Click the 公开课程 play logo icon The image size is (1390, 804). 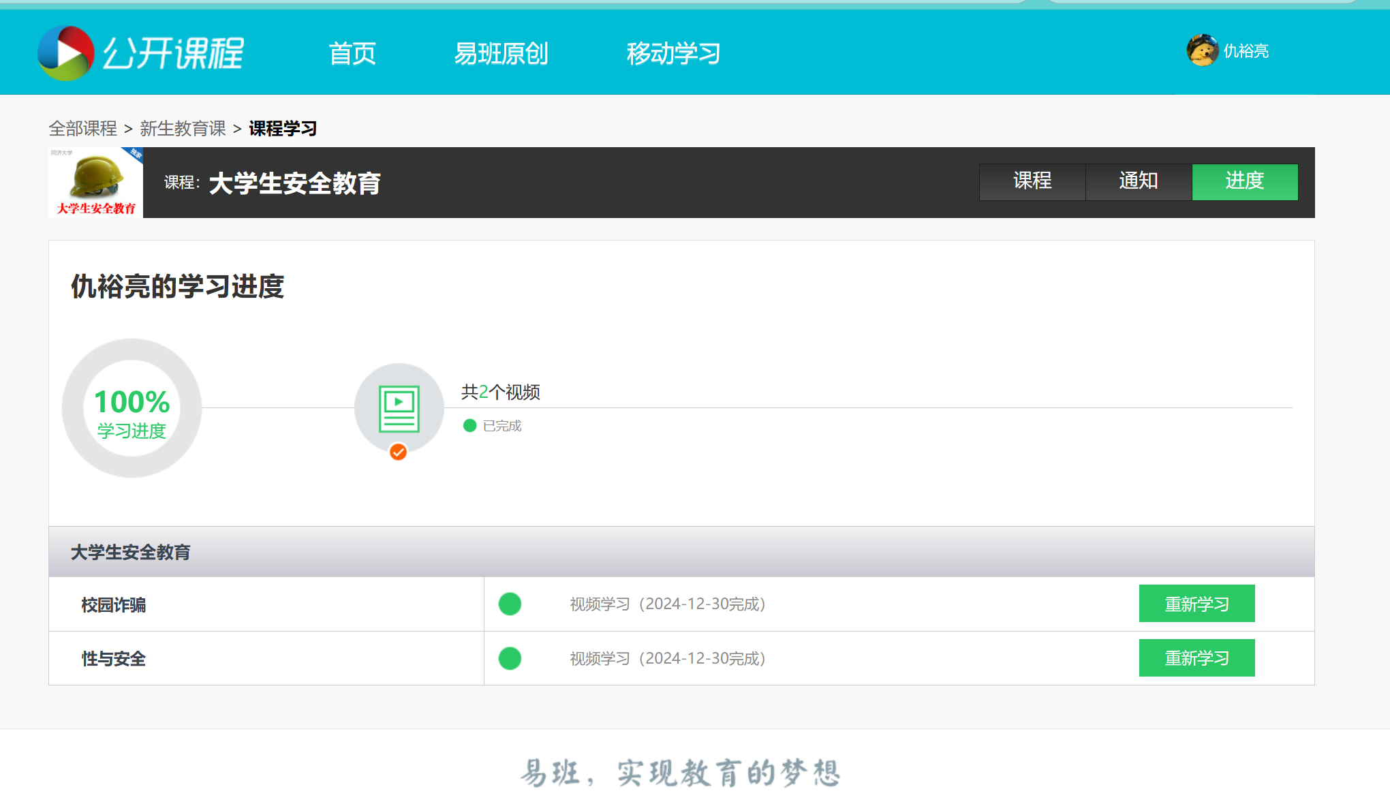click(x=65, y=53)
